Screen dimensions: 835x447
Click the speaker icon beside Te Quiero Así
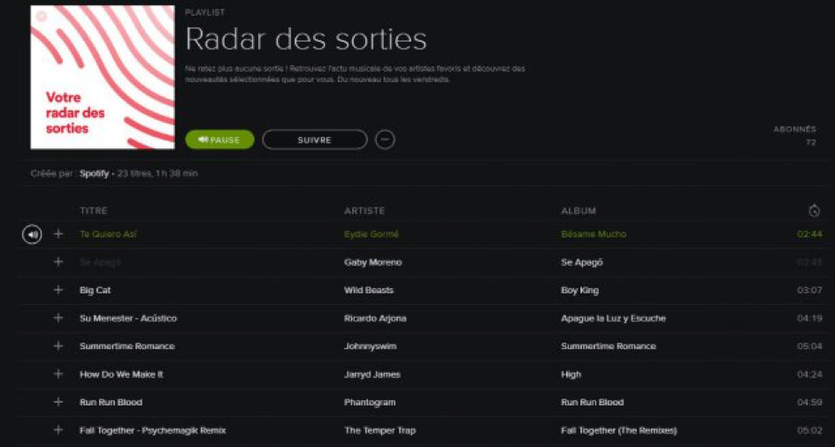pos(32,234)
